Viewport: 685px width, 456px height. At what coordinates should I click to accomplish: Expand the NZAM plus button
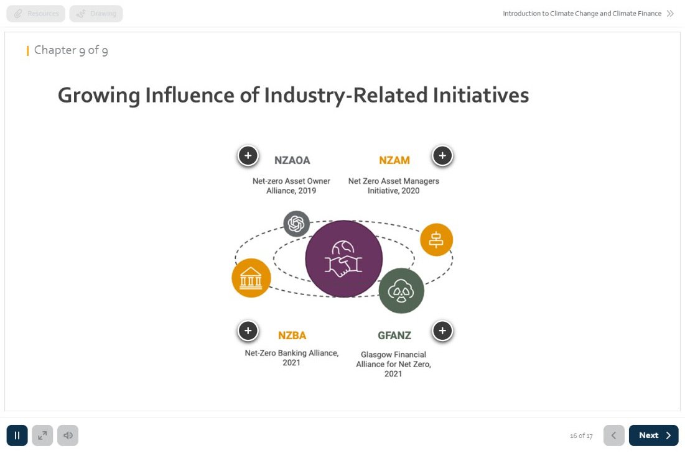coord(442,156)
